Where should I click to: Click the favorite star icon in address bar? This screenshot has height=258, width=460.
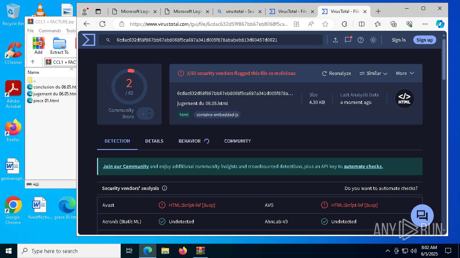point(325,24)
